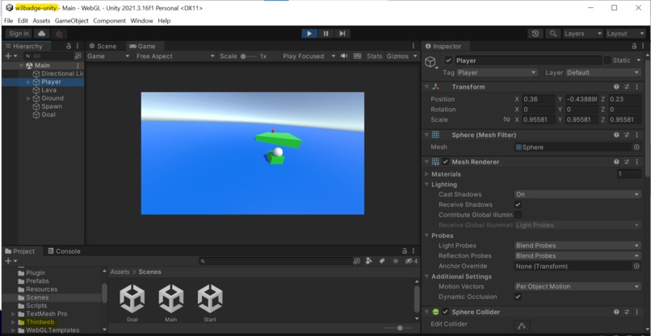Open the Window menu
This screenshot has height=336, width=651.
[x=141, y=21]
